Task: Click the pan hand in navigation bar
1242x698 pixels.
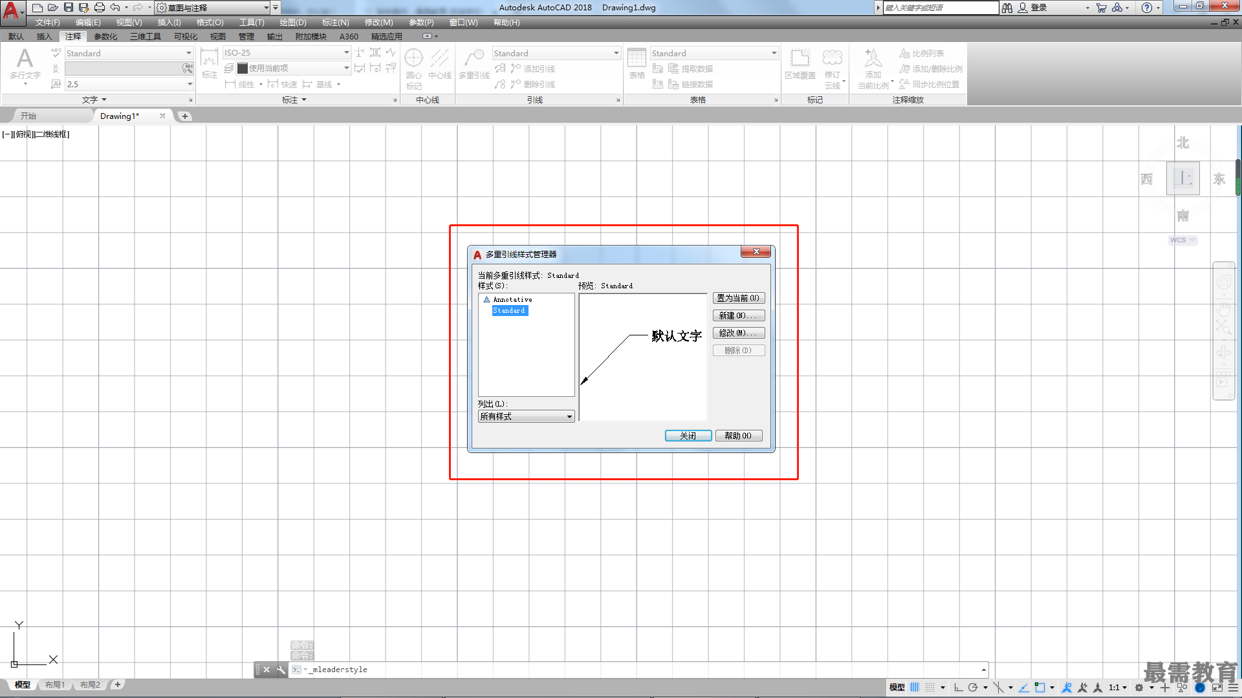Action: click(x=1223, y=308)
